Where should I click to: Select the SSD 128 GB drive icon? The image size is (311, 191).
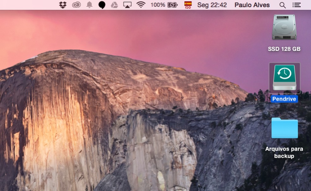coord(284,27)
